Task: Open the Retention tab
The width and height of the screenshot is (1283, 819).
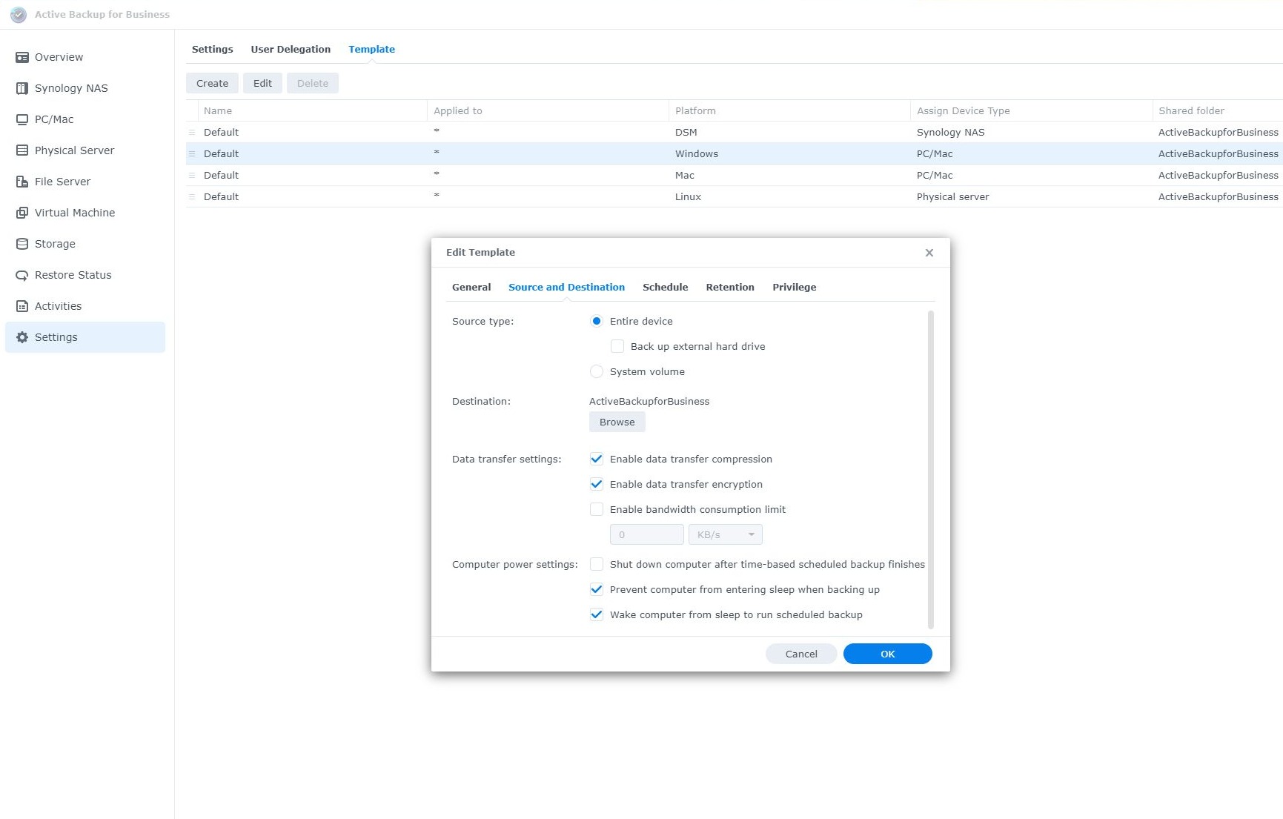Action: tap(729, 287)
